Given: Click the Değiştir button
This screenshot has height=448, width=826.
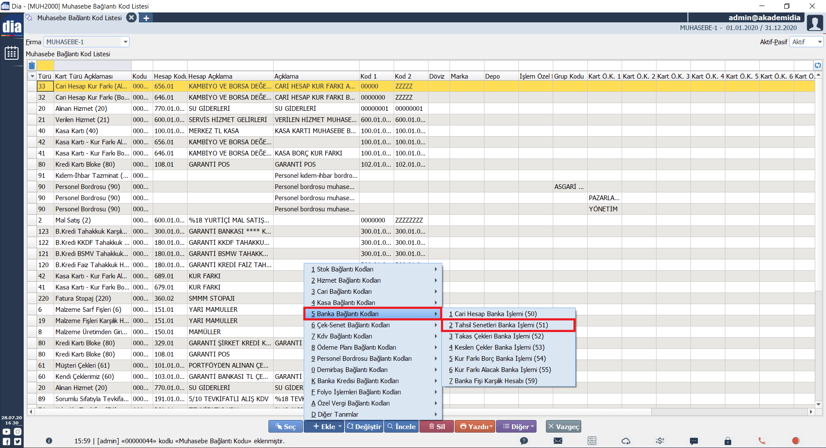Looking at the screenshot, I should pos(364,427).
